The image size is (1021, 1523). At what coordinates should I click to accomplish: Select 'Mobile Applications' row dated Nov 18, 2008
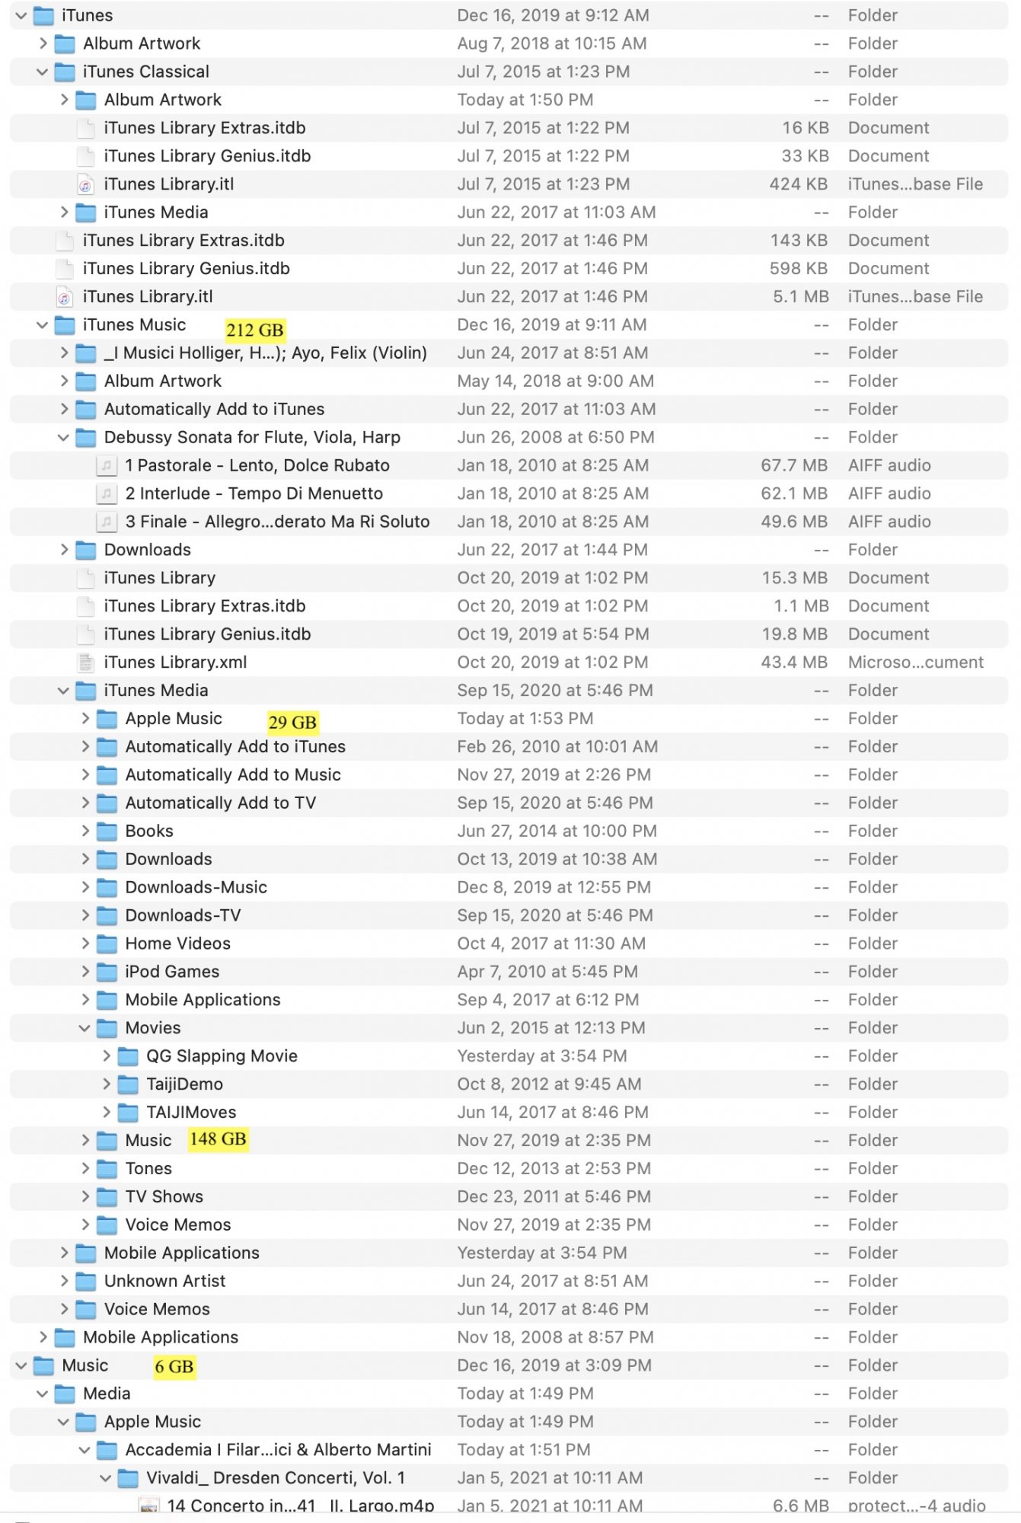click(x=509, y=1337)
